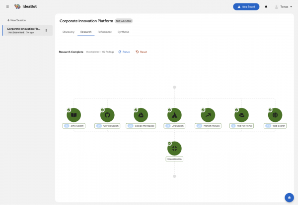Click the user avatar icon
This screenshot has height=205, width=298.
[276, 7]
